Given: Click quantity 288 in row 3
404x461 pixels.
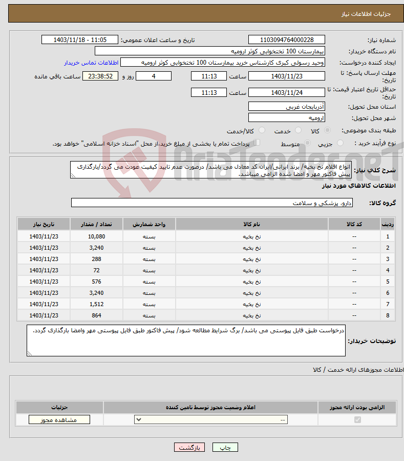Looking at the screenshot, I should (x=97, y=259).
